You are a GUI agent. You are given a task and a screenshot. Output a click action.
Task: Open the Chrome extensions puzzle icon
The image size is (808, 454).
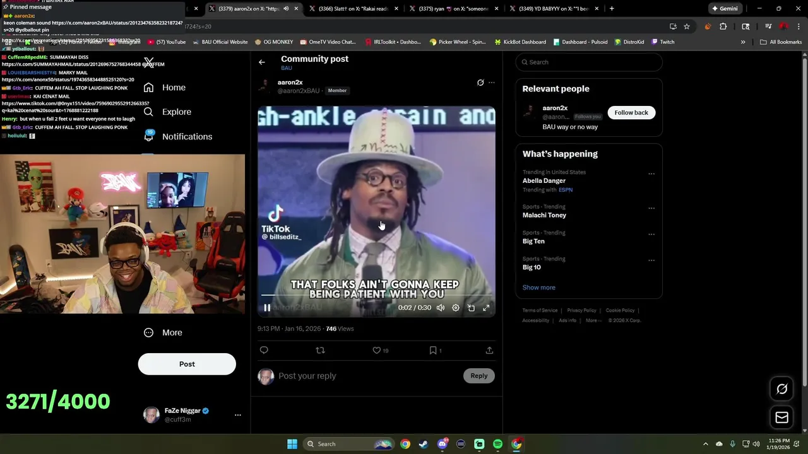[723, 26]
